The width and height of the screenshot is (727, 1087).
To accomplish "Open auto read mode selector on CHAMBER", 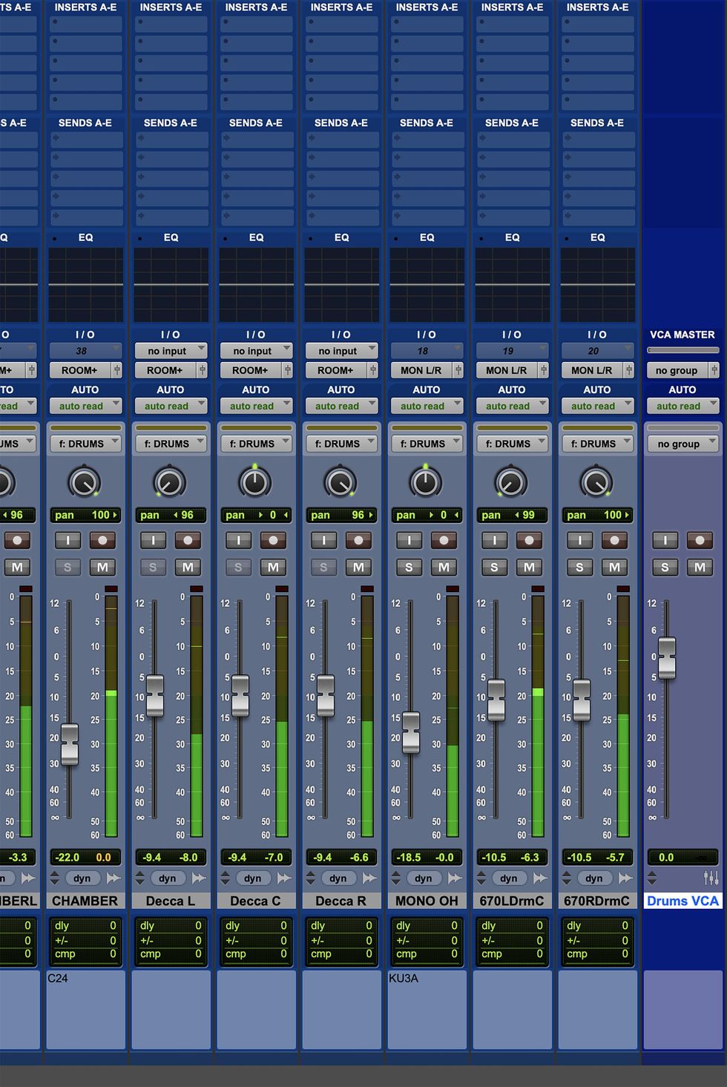I will pos(85,406).
